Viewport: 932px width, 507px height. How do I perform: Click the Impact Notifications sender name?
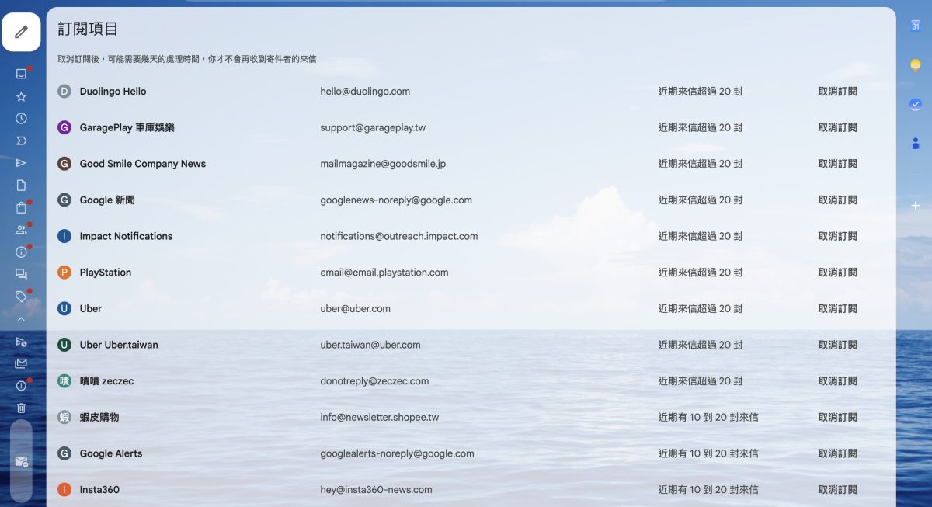click(126, 236)
